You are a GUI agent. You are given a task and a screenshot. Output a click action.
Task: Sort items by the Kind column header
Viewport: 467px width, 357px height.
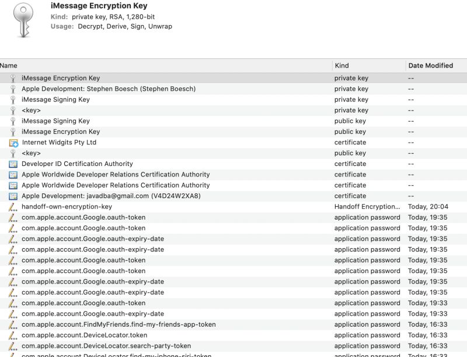341,66
